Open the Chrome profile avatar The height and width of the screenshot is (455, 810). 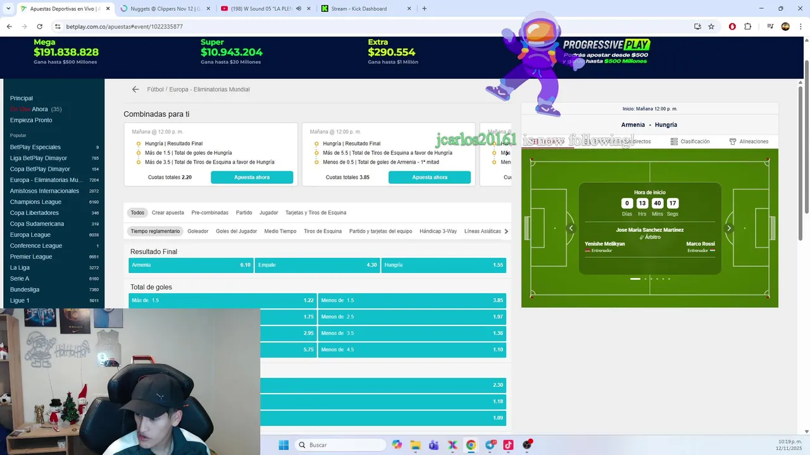tap(785, 27)
